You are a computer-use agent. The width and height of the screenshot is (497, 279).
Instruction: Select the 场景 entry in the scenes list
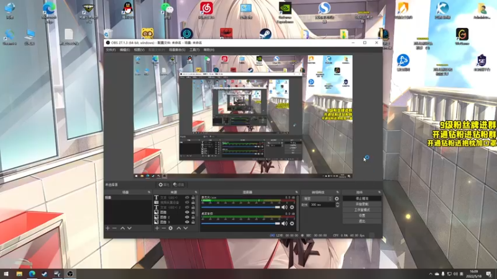click(129, 197)
